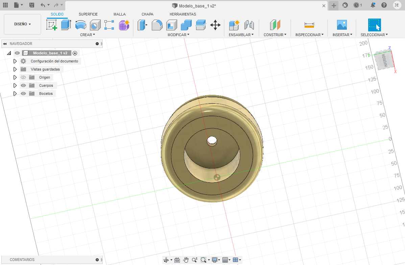Select the Shell tool
405x265 pixels.
point(171,25)
